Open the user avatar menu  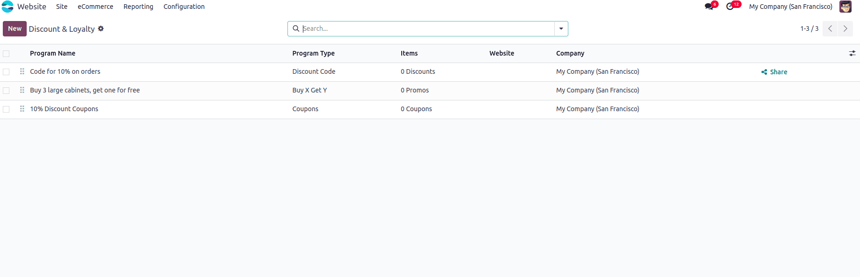pos(845,7)
